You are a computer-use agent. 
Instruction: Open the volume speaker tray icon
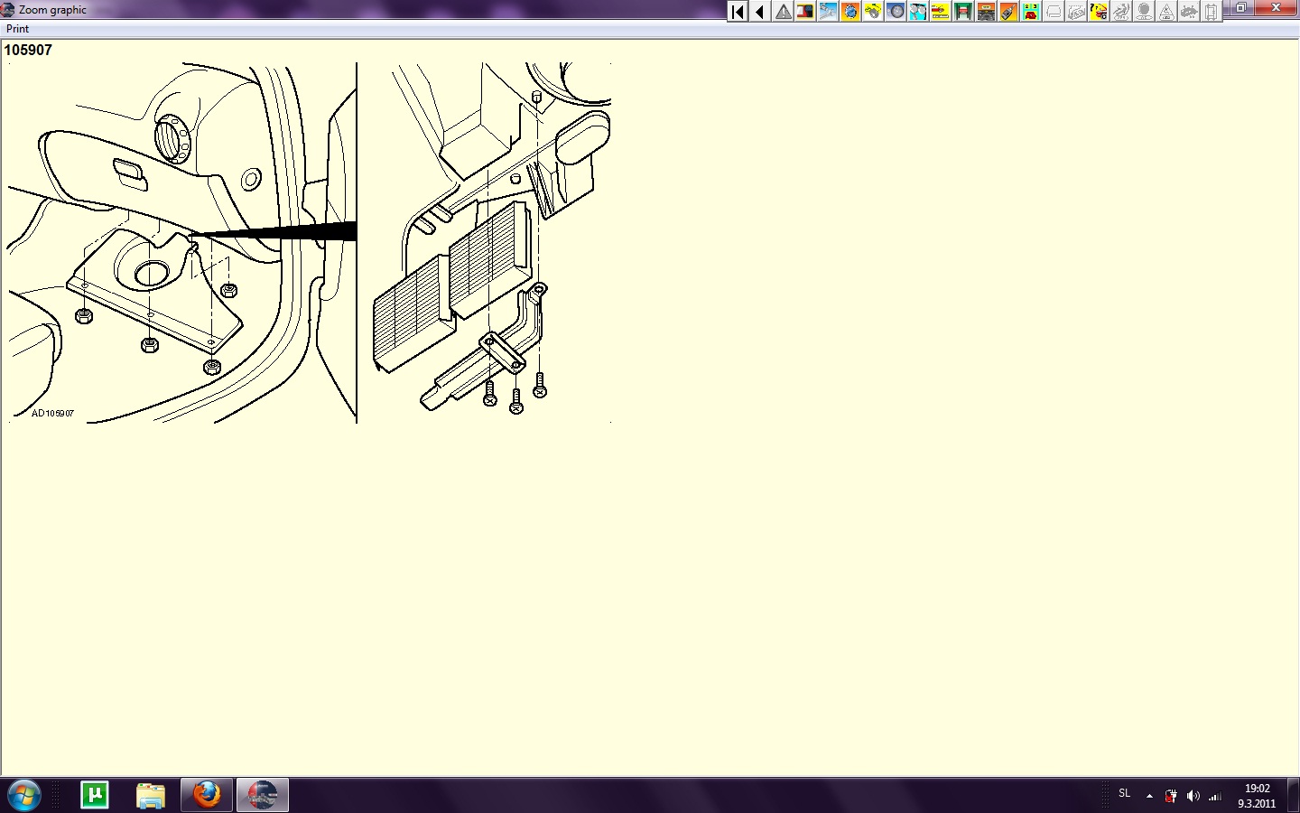click(x=1193, y=796)
